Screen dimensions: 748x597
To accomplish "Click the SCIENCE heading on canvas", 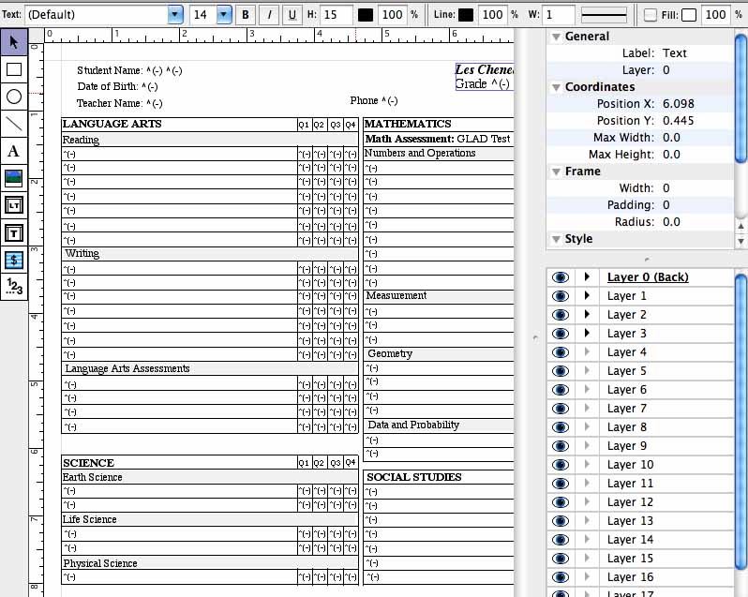I will point(88,463).
